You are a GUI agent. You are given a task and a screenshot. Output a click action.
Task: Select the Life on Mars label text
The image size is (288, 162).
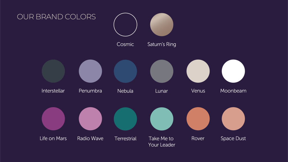pyautogui.click(x=53, y=138)
